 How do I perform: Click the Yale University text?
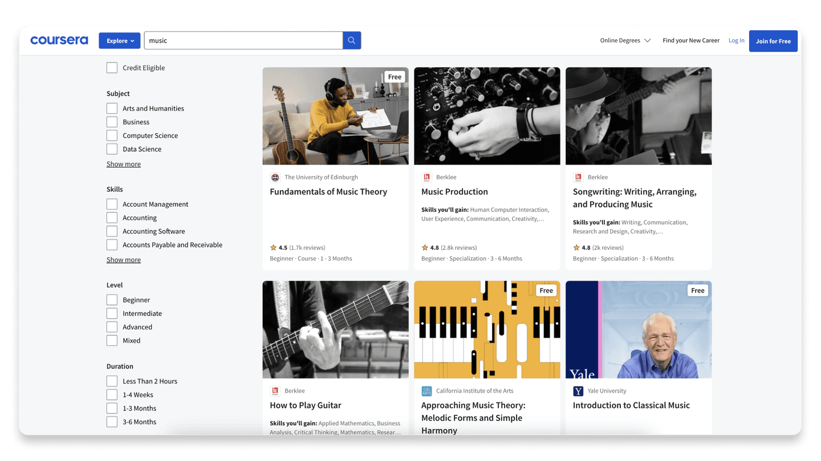[607, 391]
